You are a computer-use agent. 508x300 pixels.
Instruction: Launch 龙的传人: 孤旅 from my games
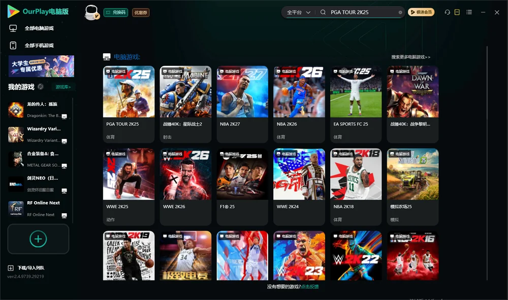coord(38,110)
